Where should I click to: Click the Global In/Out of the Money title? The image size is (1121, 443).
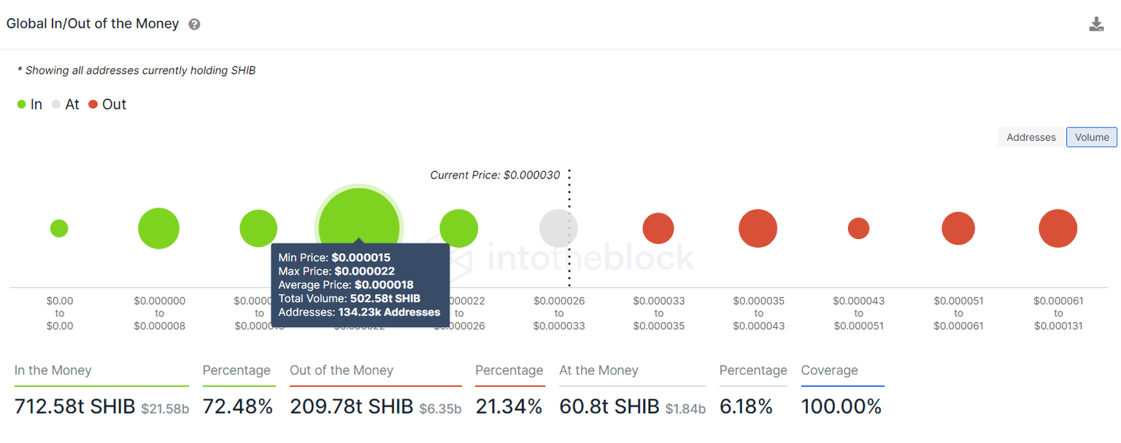(93, 24)
